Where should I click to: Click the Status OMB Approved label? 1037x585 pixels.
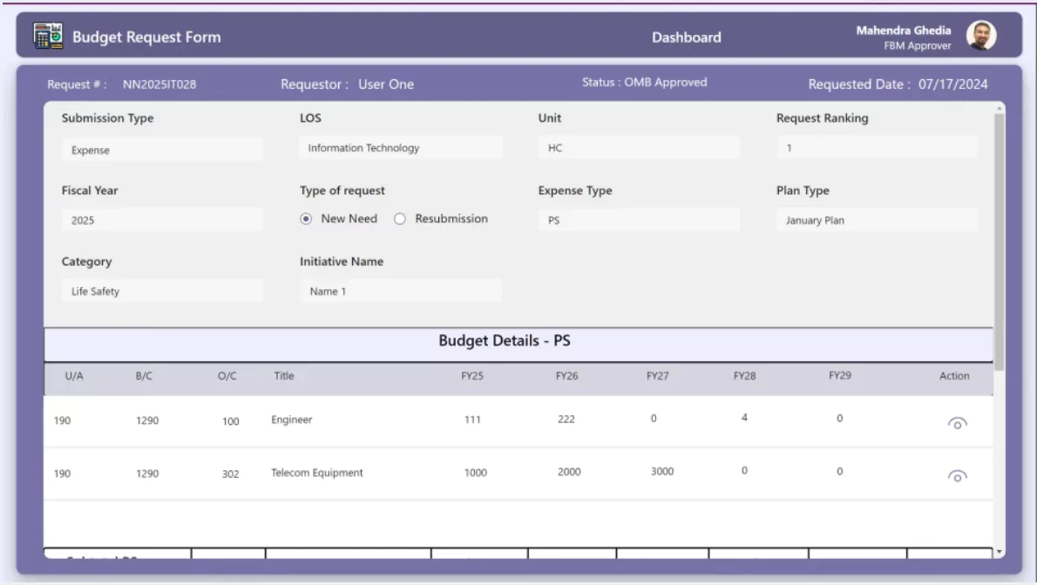[x=645, y=81]
